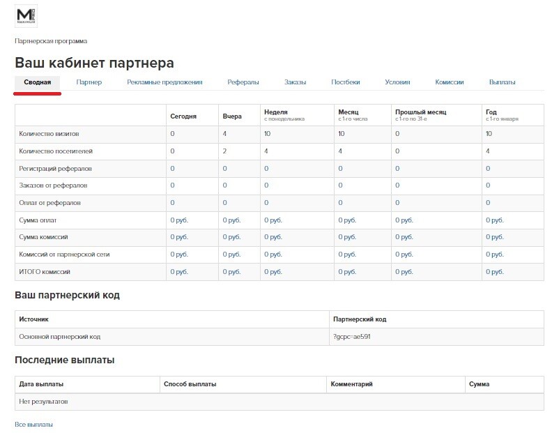Click the Ваш кабинет партнера heading
This screenshot has width=559, height=433.
coord(95,63)
